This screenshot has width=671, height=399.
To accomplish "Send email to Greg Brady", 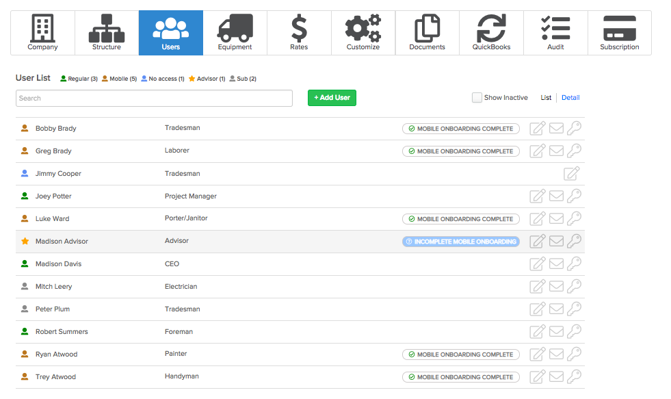I will [556, 151].
